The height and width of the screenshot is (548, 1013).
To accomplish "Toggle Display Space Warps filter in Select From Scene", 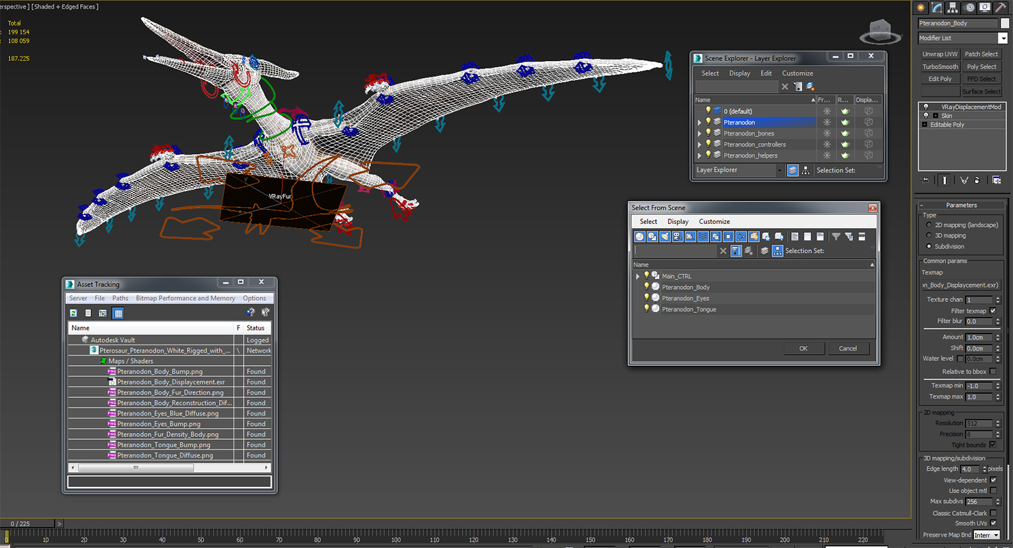I will tap(703, 236).
